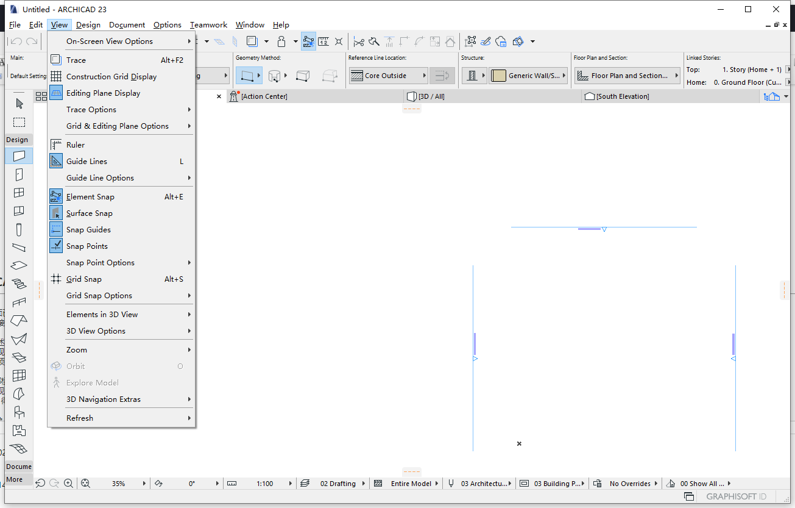Toggle Grid Snap in the View menu
This screenshot has height=508, width=795.
[84, 279]
